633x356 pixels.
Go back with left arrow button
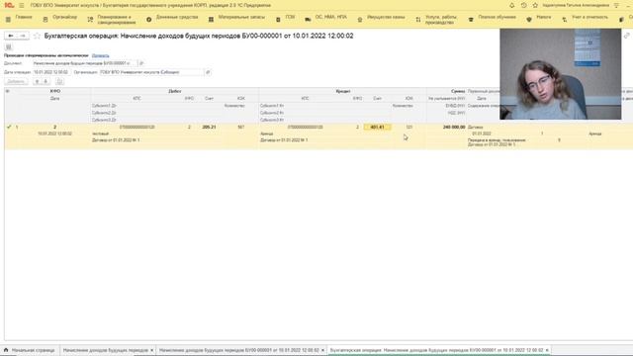[11, 36]
